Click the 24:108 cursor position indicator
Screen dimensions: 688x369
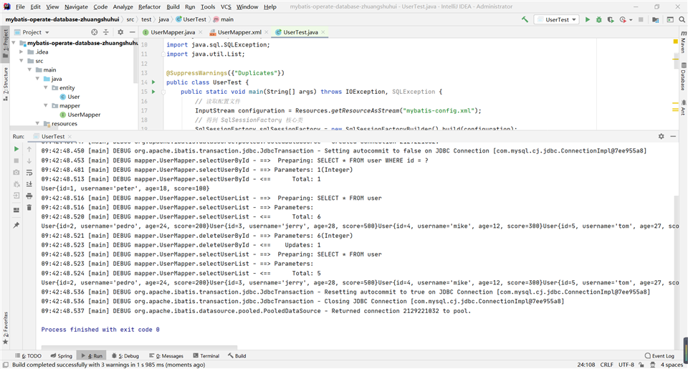click(586, 365)
